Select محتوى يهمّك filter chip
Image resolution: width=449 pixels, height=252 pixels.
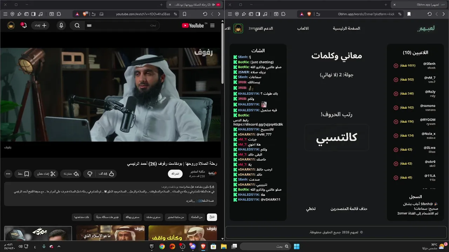(132, 217)
